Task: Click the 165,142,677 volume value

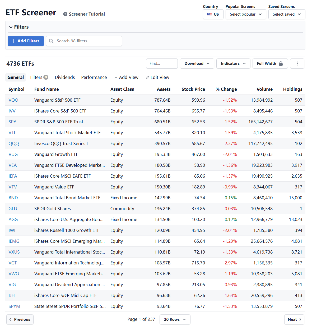Action: click(x=260, y=122)
